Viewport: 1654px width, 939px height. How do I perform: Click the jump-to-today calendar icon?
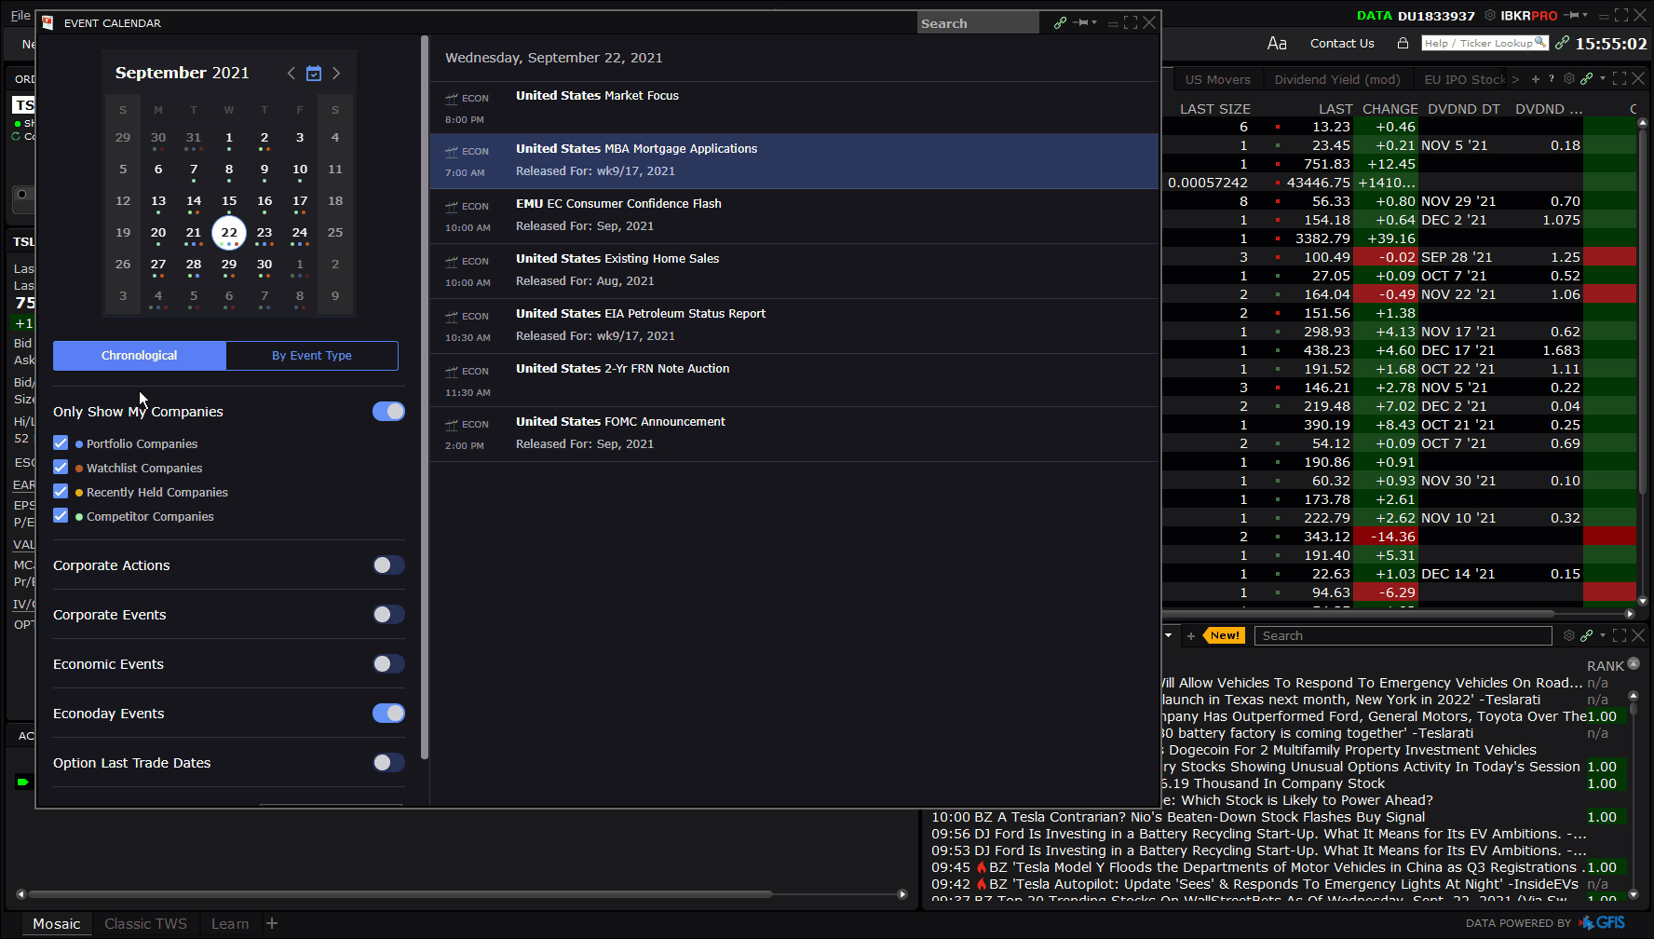coord(314,73)
